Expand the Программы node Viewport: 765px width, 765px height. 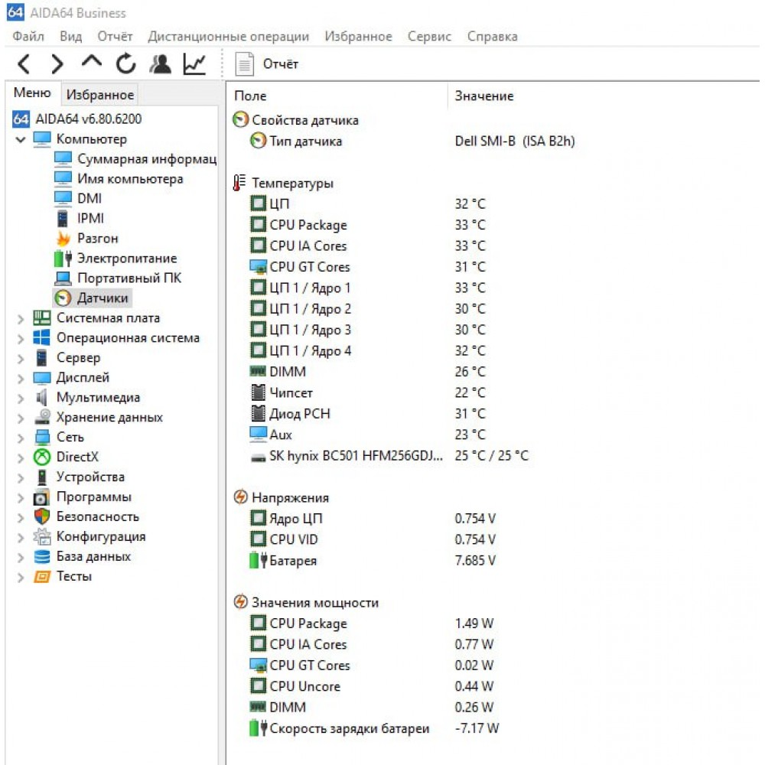tap(21, 498)
